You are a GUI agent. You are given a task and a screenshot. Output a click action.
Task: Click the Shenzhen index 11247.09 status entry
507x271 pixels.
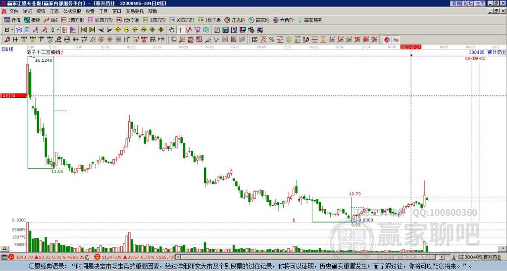pyautogui.click(x=135, y=257)
